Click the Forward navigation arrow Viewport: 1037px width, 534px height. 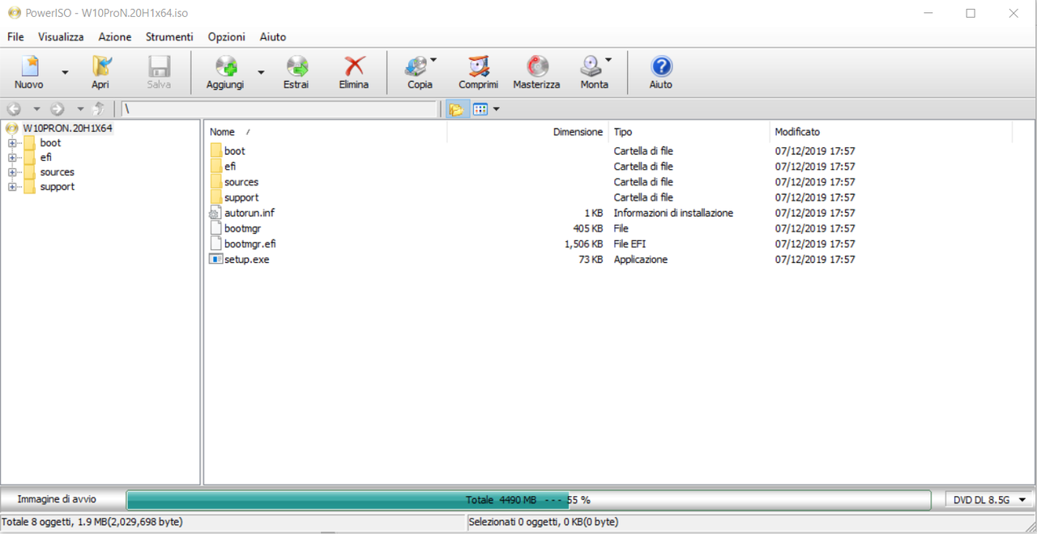point(58,109)
